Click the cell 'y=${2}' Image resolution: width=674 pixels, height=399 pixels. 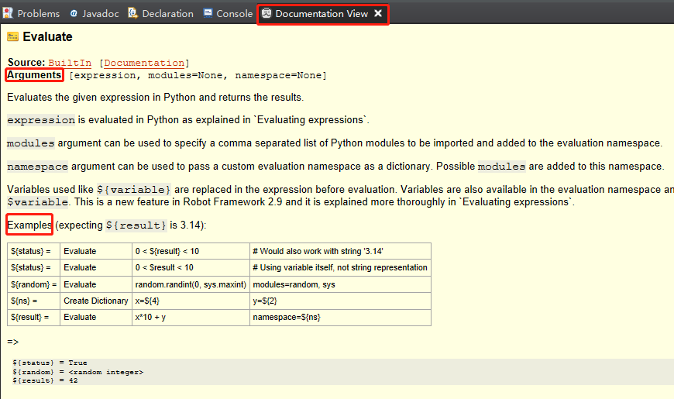point(340,301)
